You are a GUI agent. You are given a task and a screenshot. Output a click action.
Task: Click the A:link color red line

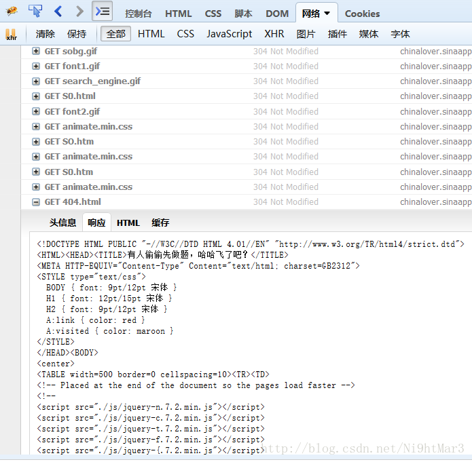(x=96, y=320)
